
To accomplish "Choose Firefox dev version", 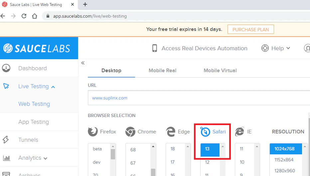I will coord(97,162).
